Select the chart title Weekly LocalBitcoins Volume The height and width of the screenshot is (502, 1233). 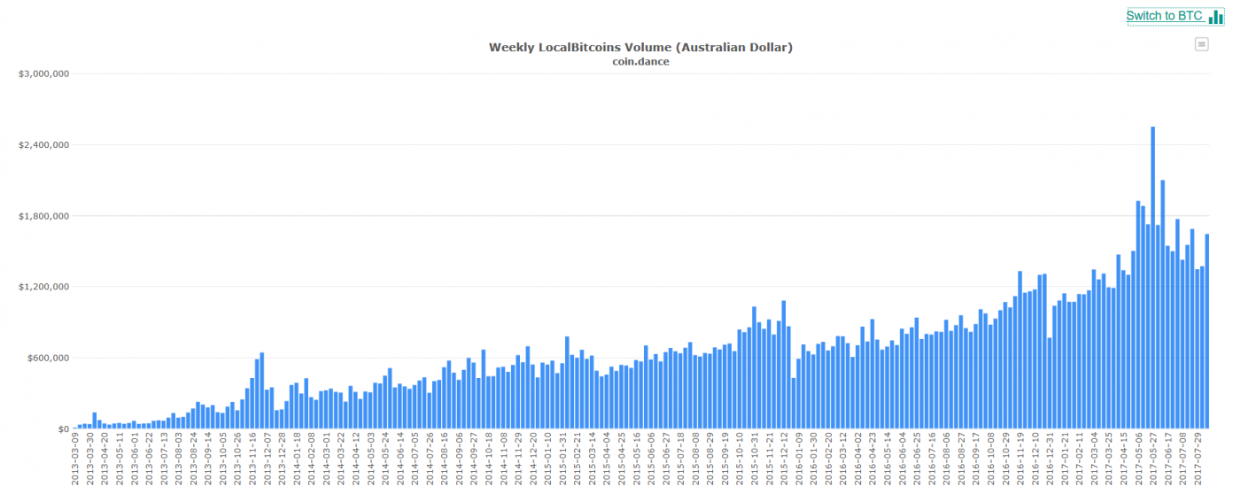(640, 47)
